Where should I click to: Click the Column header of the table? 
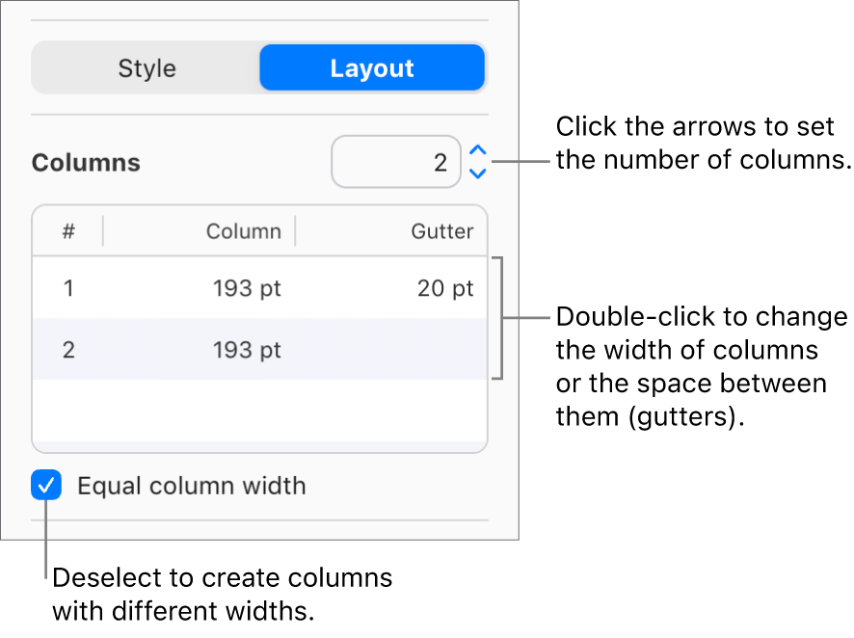click(x=242, y=230)
